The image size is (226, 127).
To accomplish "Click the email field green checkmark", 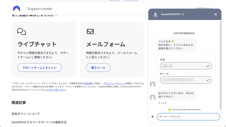I will coord(208,80).
